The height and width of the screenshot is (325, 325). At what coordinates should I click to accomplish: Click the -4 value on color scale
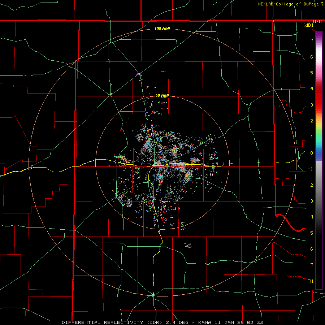click(x=310, y=217)
